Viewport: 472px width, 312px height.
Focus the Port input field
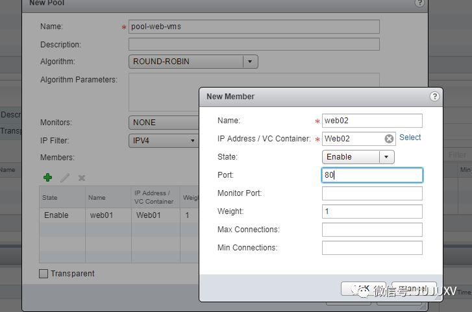click(372, 175)
